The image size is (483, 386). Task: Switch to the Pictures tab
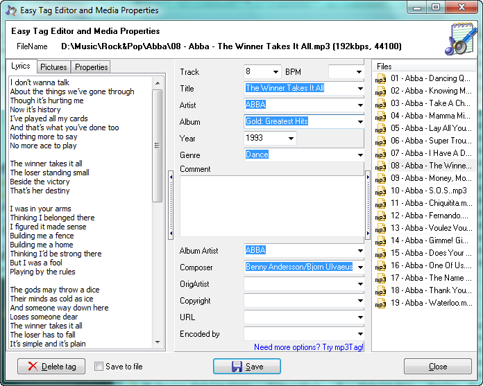53,67
